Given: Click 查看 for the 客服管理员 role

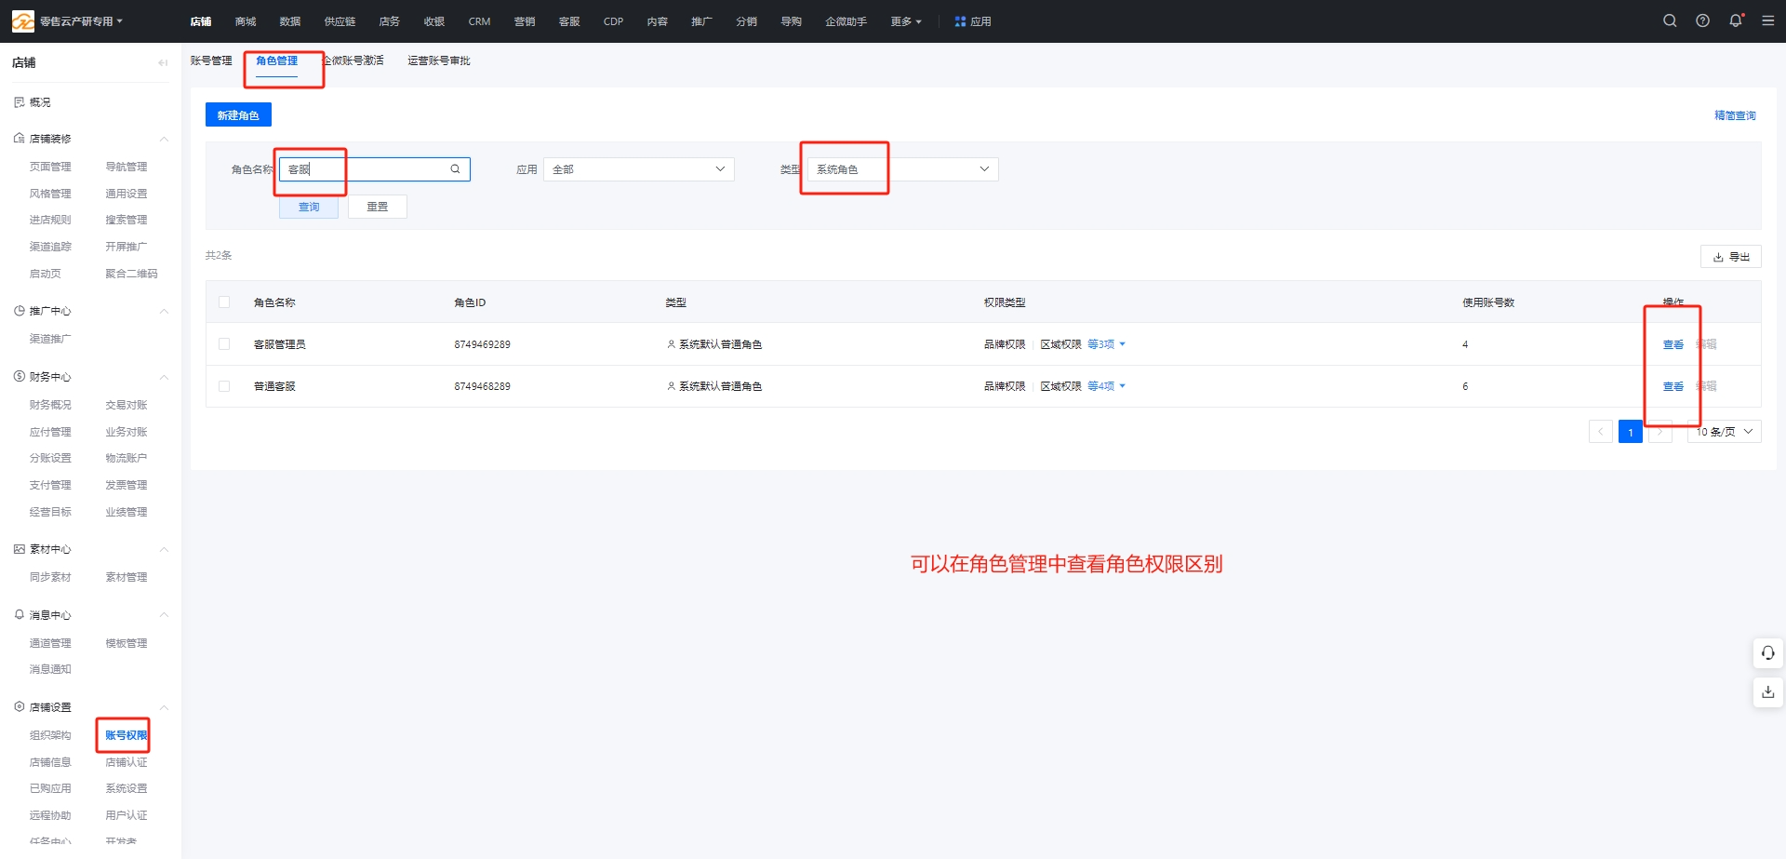Looking at the screenshot, I should tap(1673, 344).
